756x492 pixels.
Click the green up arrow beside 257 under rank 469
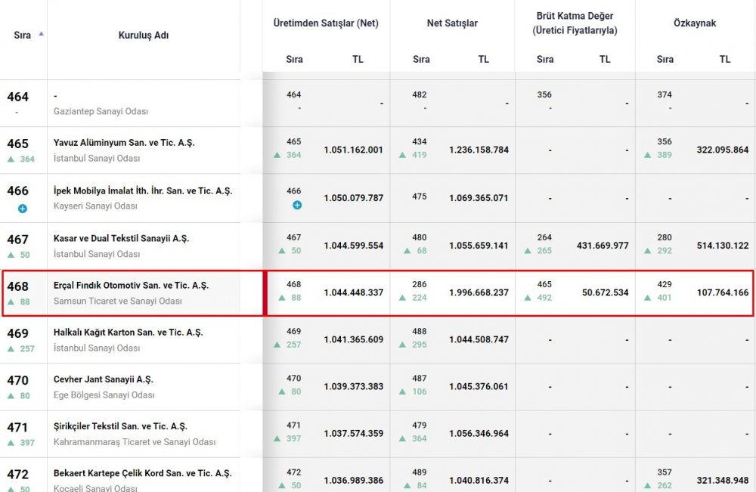point(11,348)
